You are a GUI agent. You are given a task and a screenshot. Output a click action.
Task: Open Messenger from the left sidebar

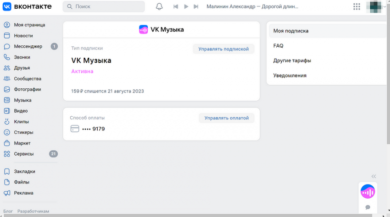click(x=28, y=46)
